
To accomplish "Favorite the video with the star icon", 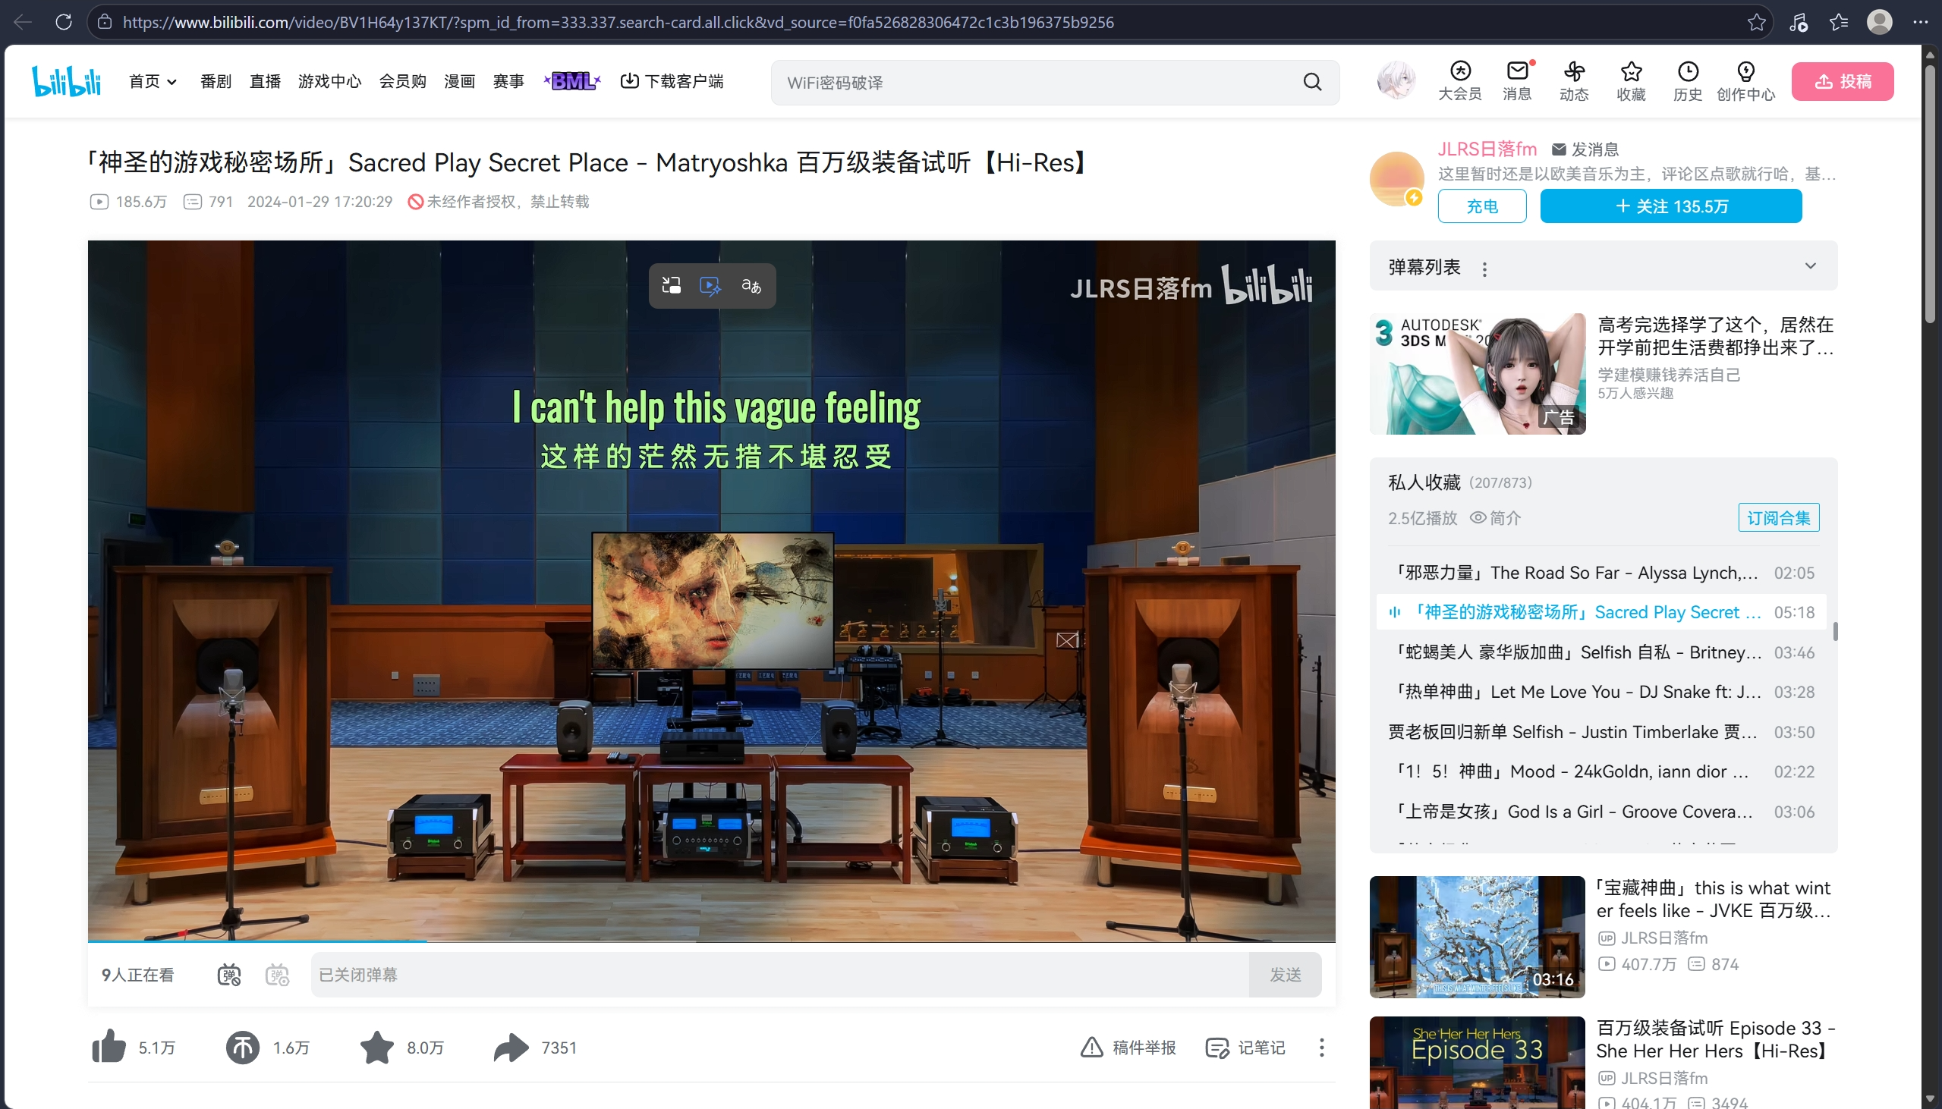I will [x=376, y=1047].
